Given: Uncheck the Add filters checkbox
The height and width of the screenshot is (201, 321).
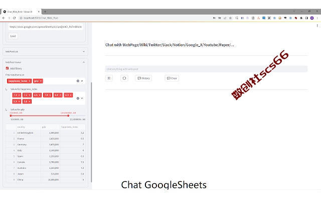Looking at the screenshot, I should pos(7,68).
